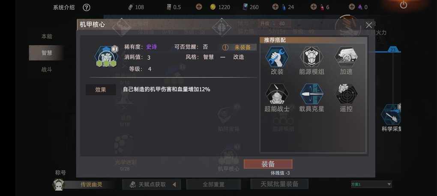The width and height of the screenshot is (437, 196).
Task: Open the 方案1 scheme dropdown
Action: click(x=371, y=184)
